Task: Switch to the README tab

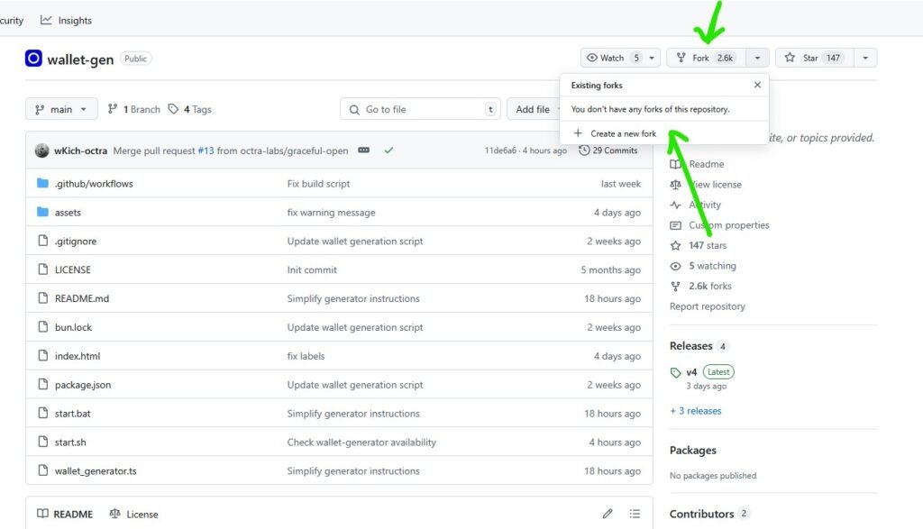Action: pyautogui.click(x=65, y=515)
